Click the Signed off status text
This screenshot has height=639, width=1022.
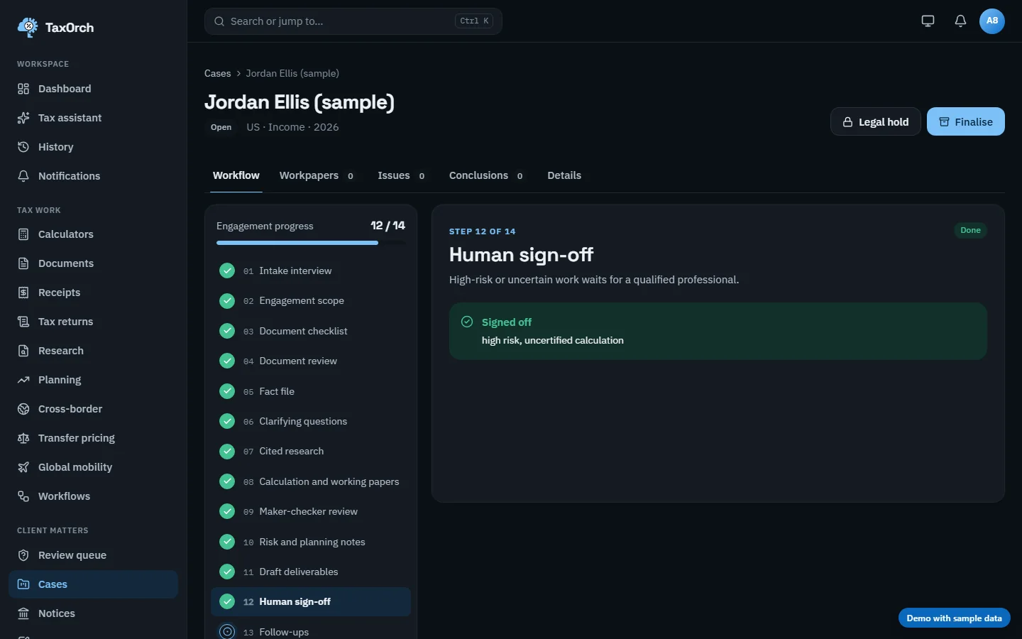point(507,322)
